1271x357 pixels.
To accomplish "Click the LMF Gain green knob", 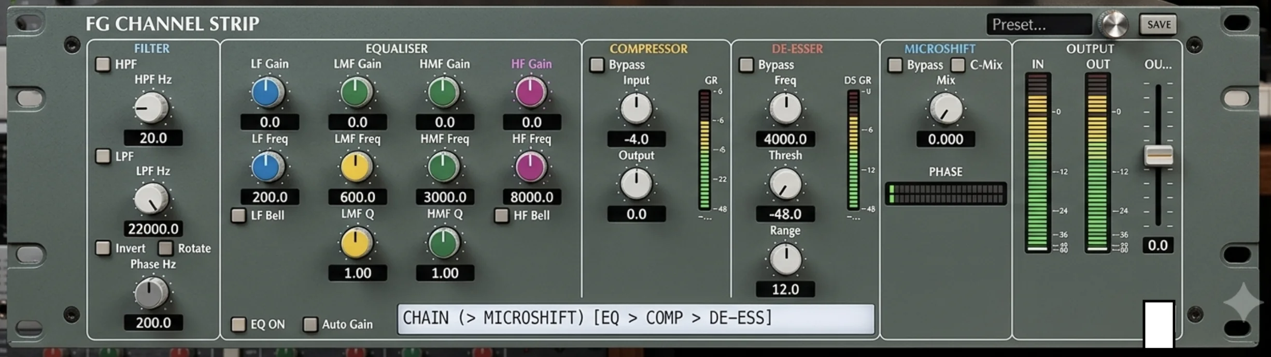I will [x=357, y=93].
